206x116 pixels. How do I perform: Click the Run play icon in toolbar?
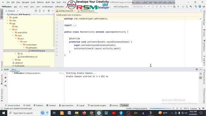click(149, 6)
